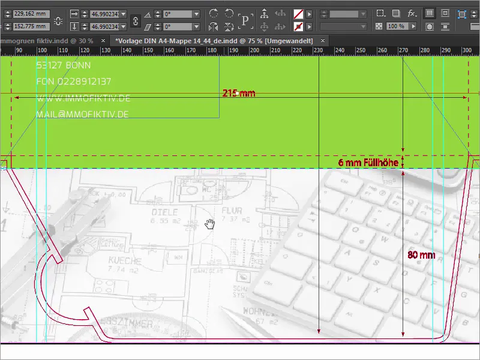The width and height of the screenshot is (480, 360).
Task: Select container icon
Action: coord(264,13)
